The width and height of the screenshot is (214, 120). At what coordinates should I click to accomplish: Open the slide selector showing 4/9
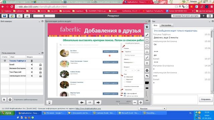[x=90, y=102]
